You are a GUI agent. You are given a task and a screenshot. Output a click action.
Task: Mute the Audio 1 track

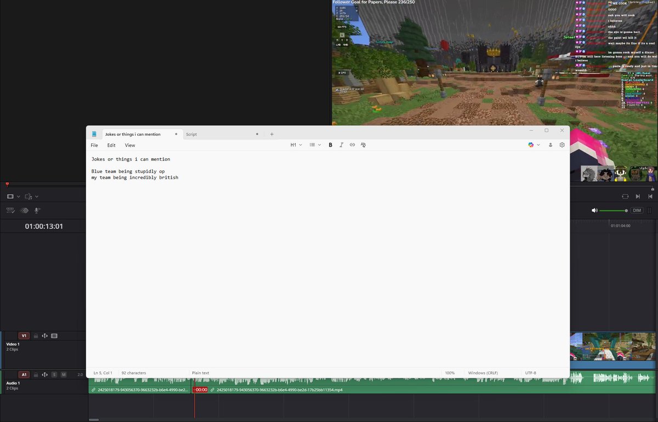click(64, 374)
